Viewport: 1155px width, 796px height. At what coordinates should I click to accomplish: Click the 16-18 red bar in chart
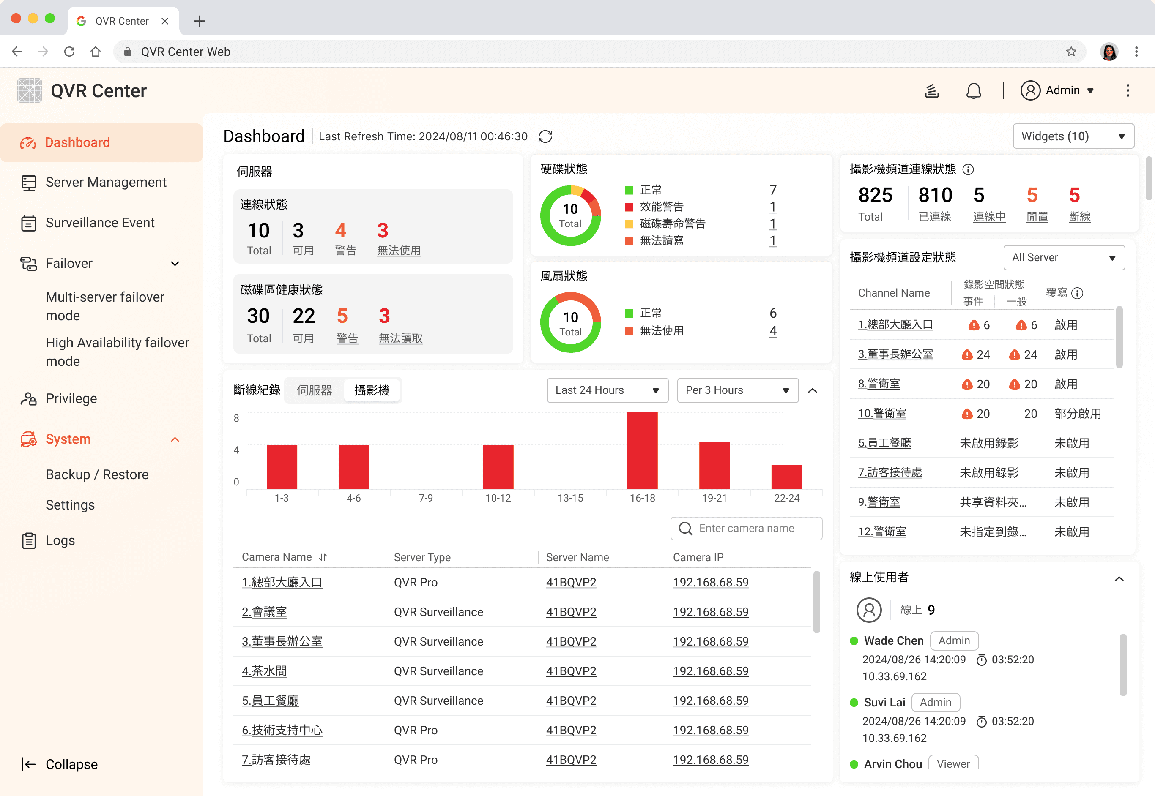coord(642,450)
